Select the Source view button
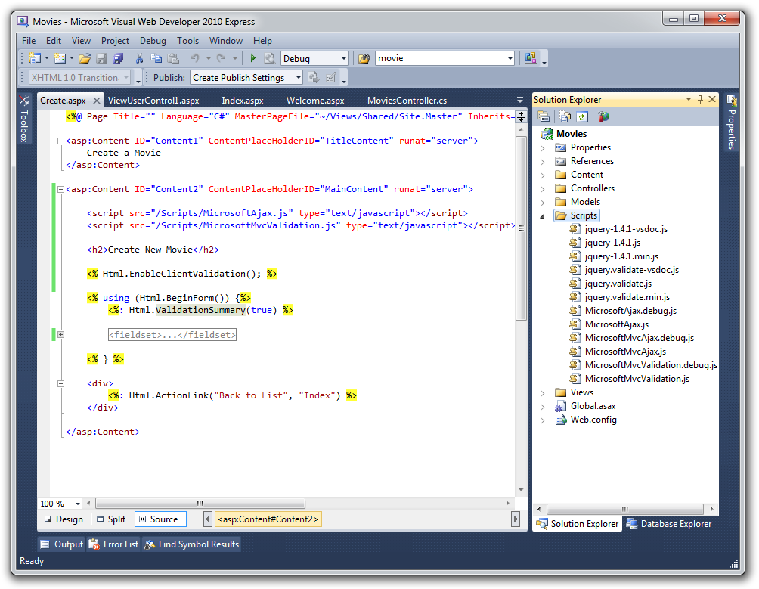The width and height of the screenshot is (759, 589). click(x=160, y=519)
